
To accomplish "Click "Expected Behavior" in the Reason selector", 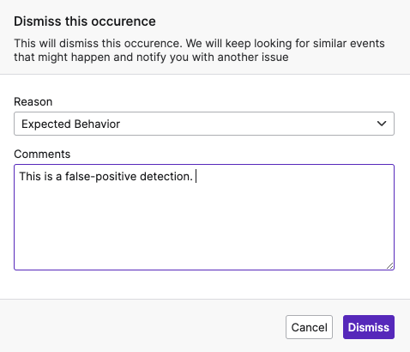I will (70, 124).
